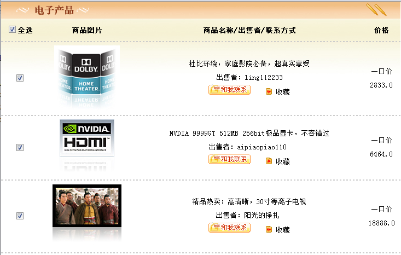Click the favorite star icon for the plasma TV
401x255 pixels.
(269, 229)
